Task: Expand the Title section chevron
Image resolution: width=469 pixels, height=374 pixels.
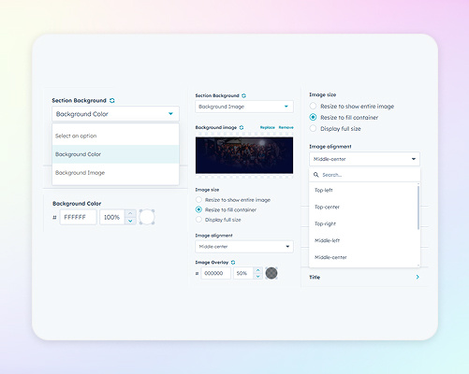Action: 418,277
